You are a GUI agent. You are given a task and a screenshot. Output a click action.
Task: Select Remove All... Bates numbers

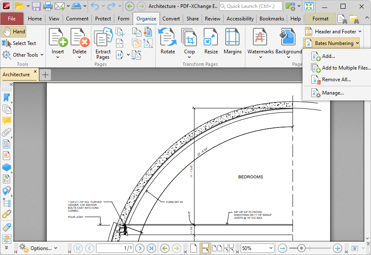tap(336, 80)
